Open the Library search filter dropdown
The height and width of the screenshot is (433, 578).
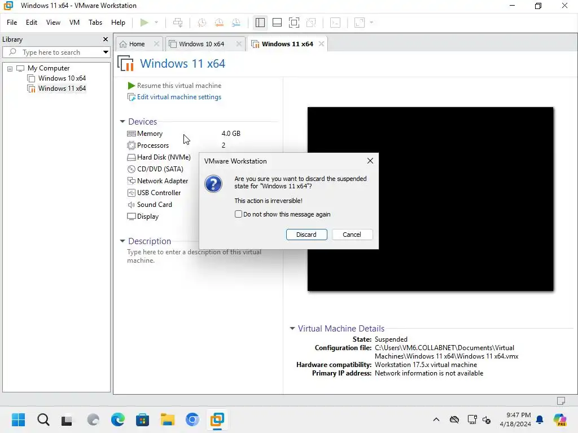[106, 52]
